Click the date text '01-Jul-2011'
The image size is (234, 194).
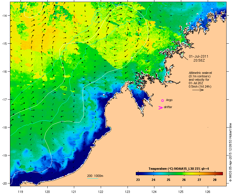point(199,56)
